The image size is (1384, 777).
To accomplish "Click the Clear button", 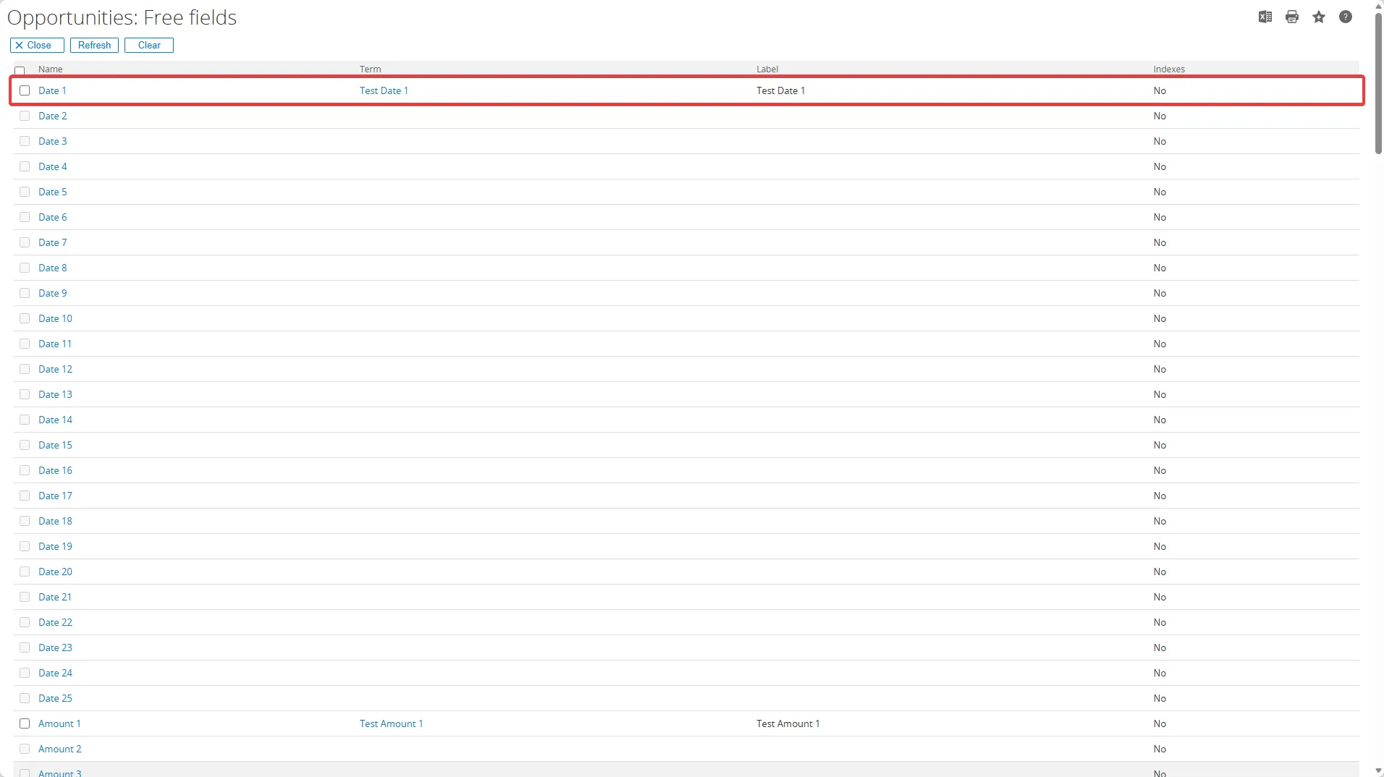I will click(148, 46).
